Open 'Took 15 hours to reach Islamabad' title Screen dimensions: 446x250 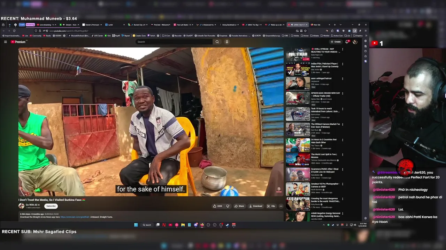pyautogui.click(x=325, y=110)
